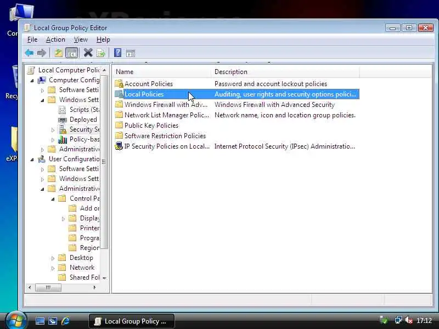The height and width of the screenshot is (329, 439).
Task: Click the network tray icon
Action: tap(398, 320)
